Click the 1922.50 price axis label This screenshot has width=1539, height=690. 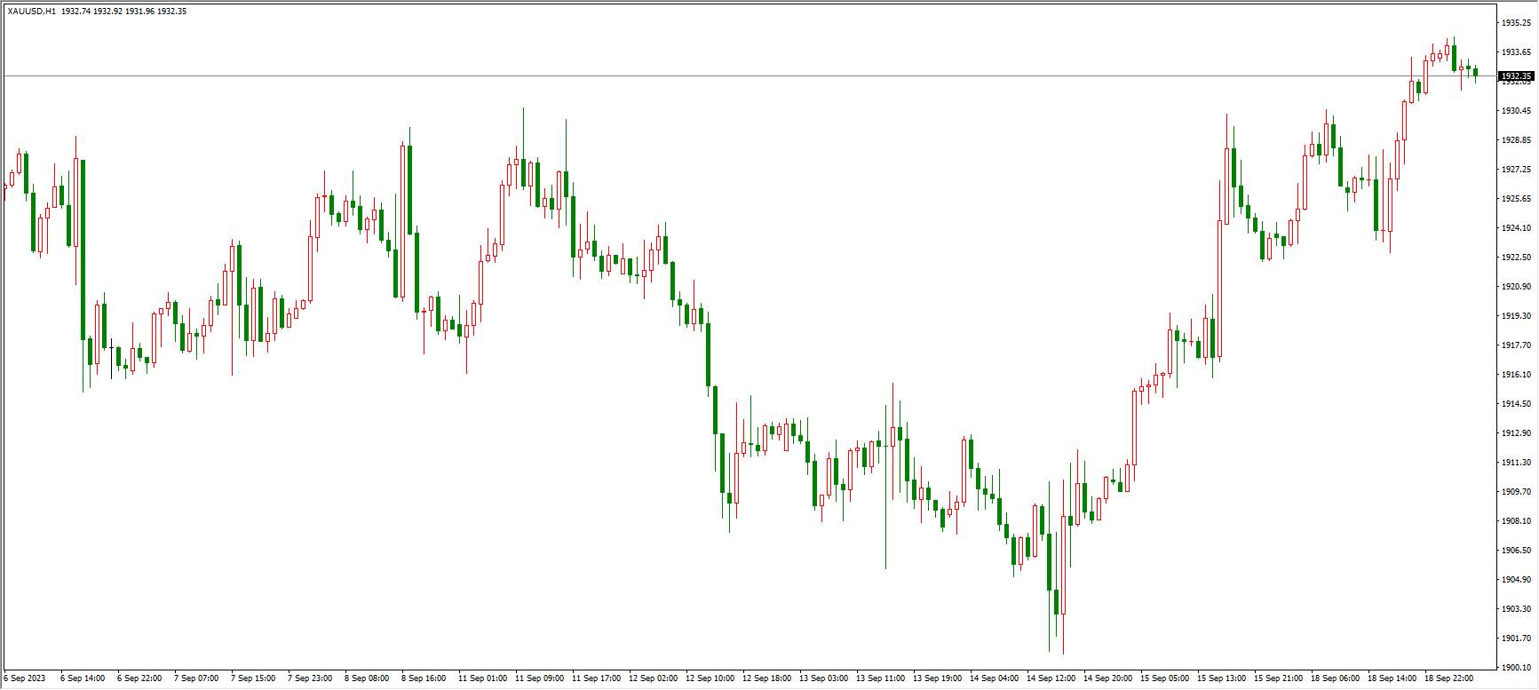pos(1516,258)
